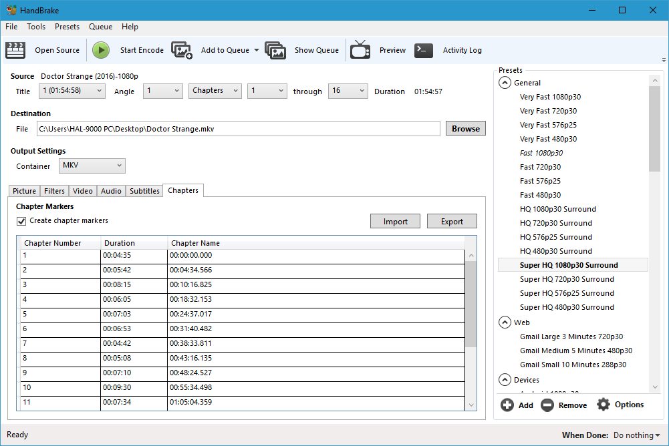Click the destination file path field

(x=238, y=129)
